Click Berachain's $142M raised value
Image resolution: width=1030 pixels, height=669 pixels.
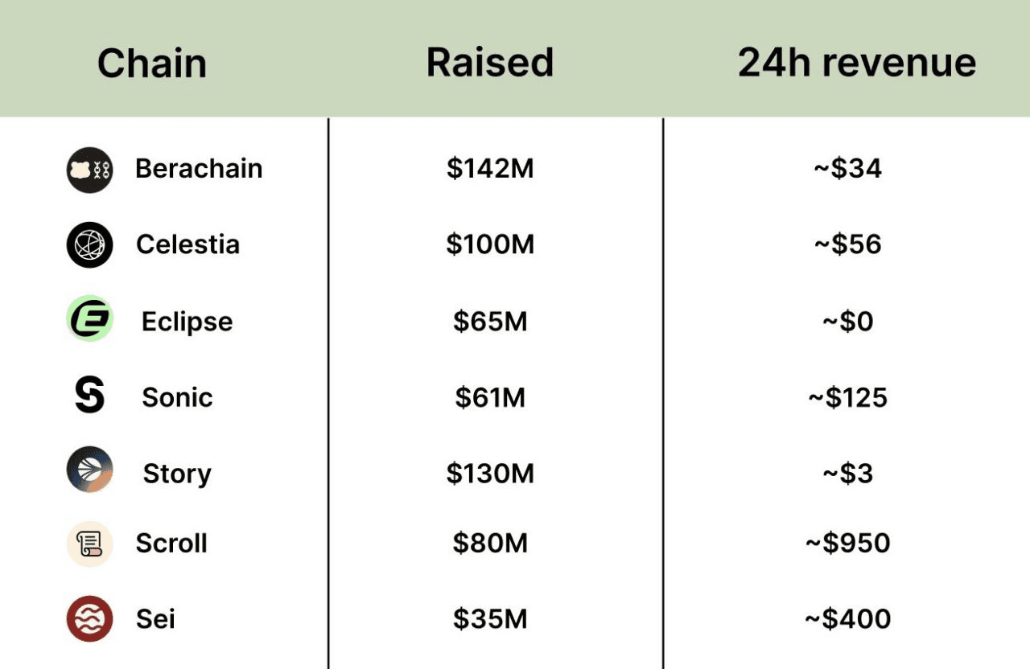tap(490, 169)
